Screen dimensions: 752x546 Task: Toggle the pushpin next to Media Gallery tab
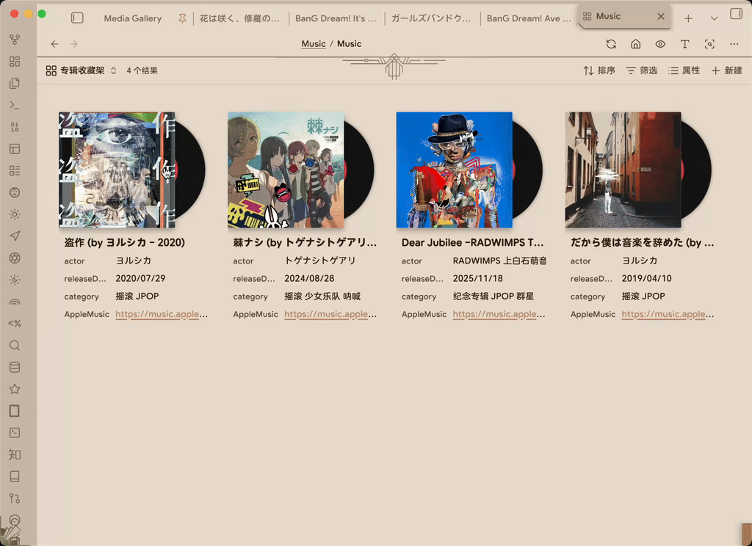181,18
